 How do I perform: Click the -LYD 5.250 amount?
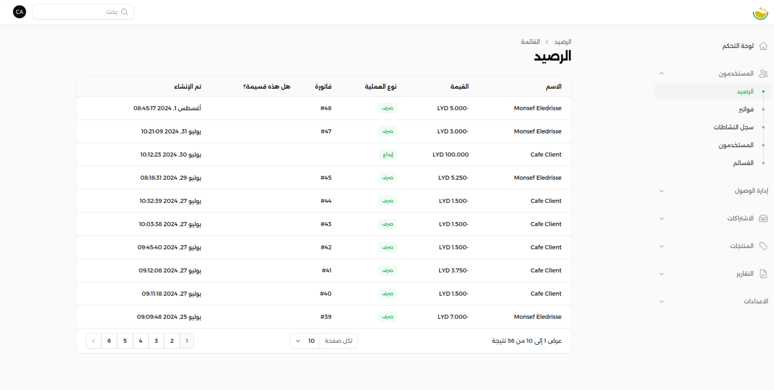(x=454, y=178)
